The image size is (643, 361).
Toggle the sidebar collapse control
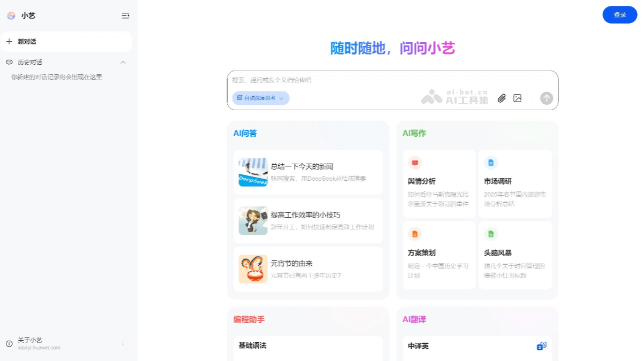(125, 16)
